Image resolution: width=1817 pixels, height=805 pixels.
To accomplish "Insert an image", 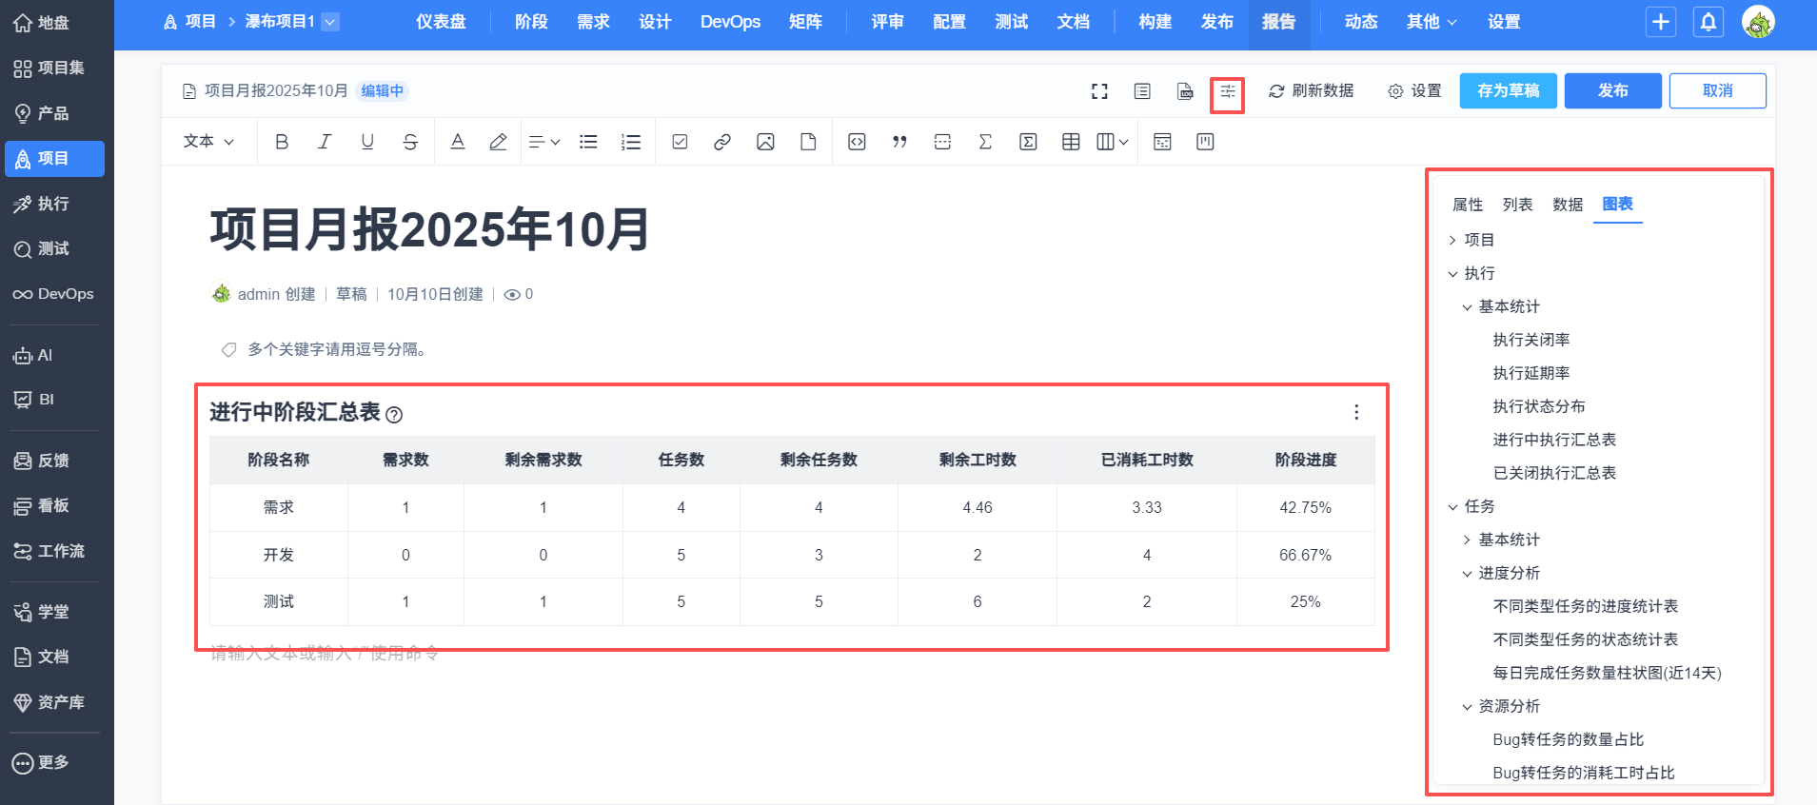I will point(765,142).
